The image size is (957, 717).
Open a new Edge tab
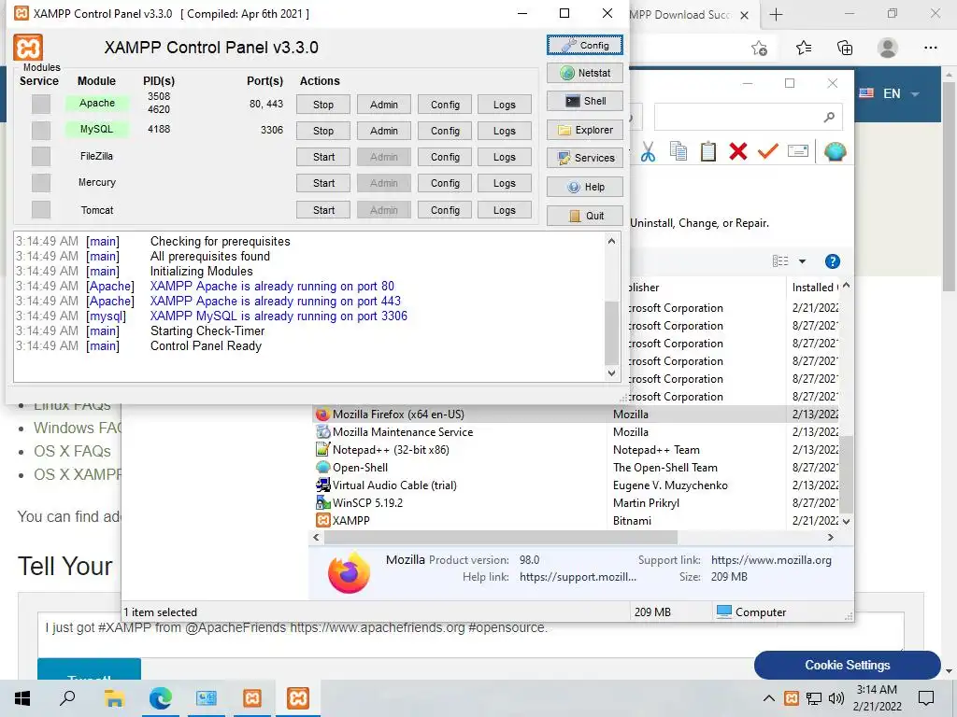pyautogui.click(x=776, y=15)
